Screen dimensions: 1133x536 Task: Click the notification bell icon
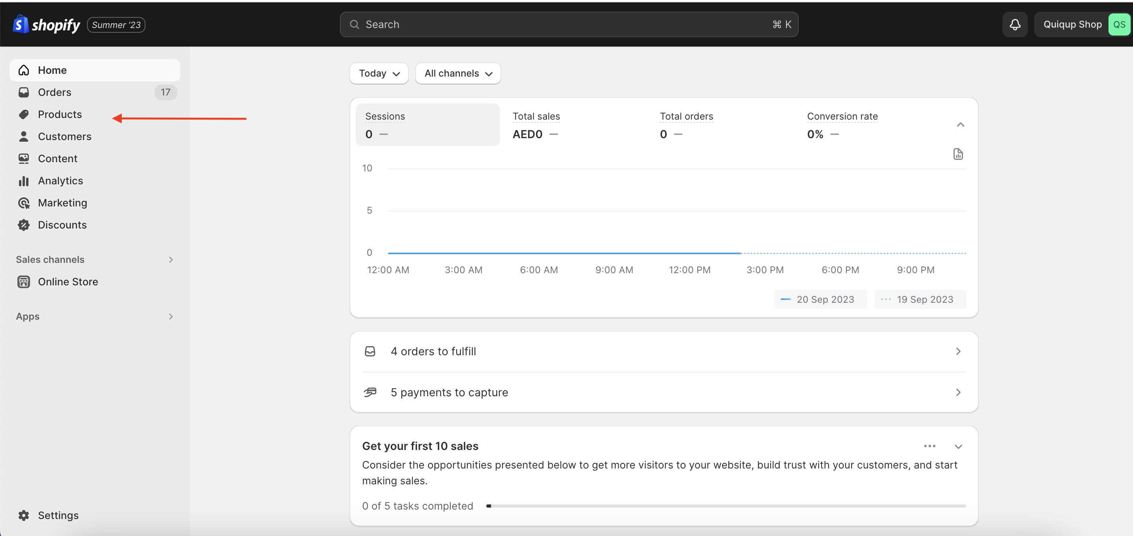[x=1015, y=24]
